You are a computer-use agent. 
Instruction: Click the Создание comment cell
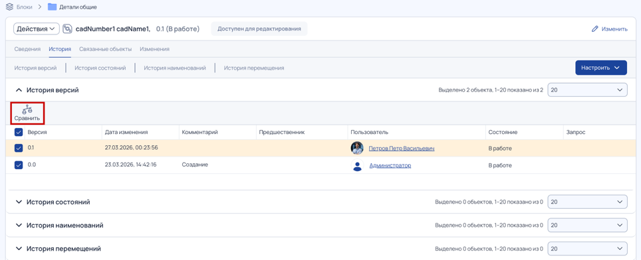[195, 164]
